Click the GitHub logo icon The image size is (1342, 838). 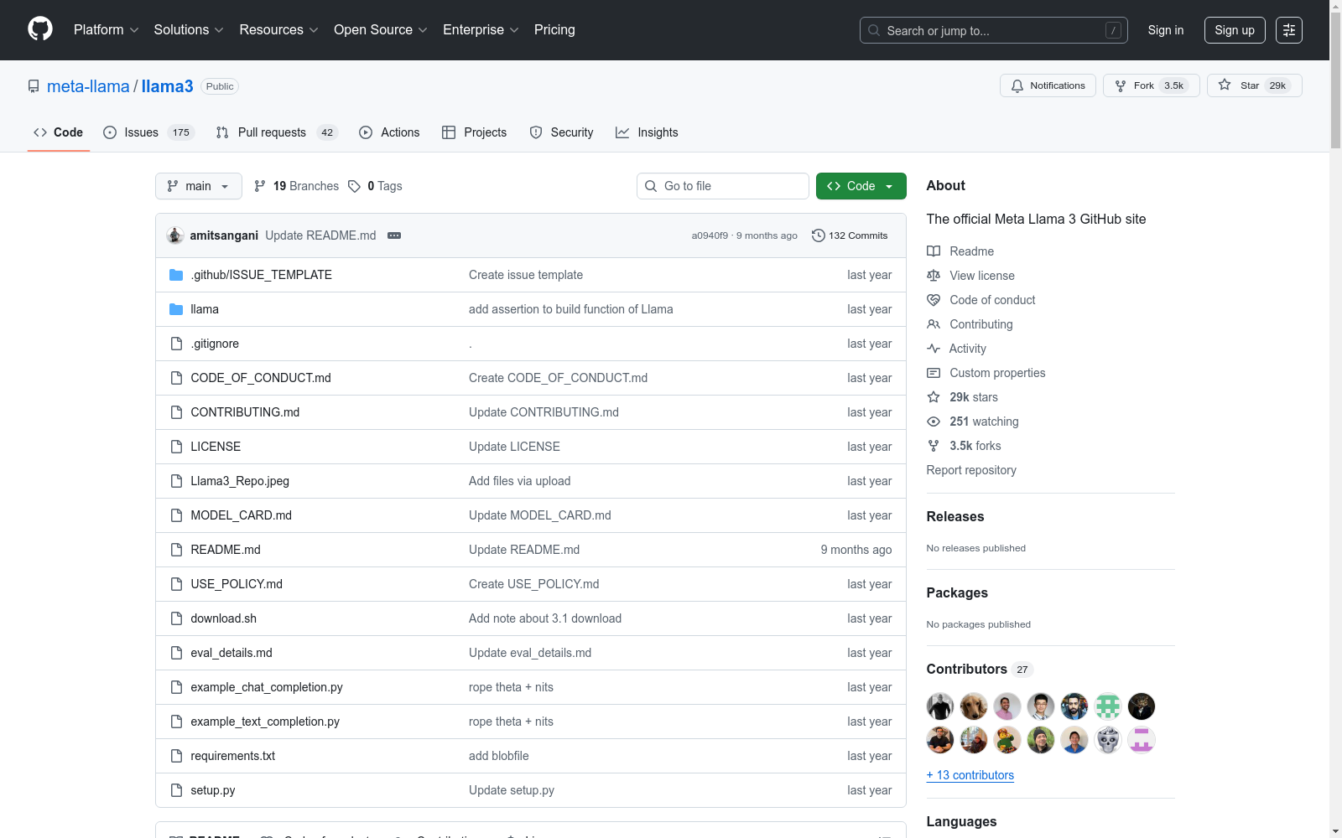(40, 29)
